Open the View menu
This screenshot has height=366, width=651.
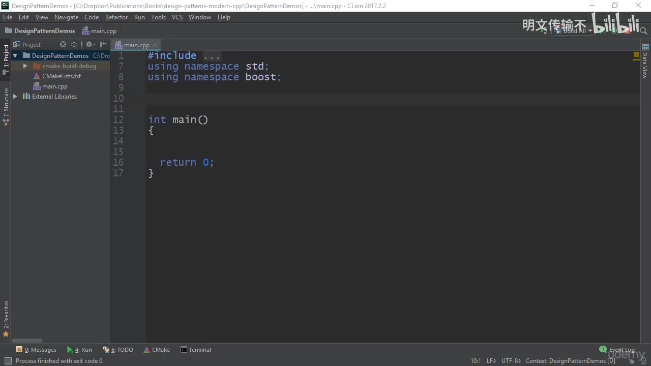click(x=42, y=17)
